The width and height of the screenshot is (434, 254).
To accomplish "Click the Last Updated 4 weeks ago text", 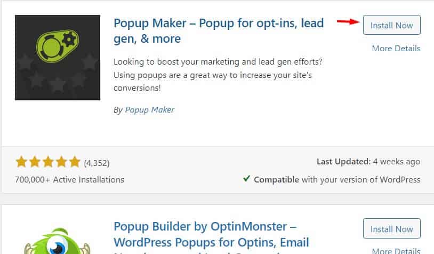I will 368,162.
